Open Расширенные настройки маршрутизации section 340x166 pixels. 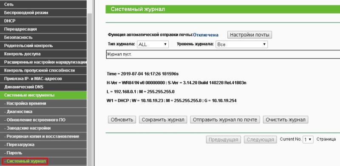point(43,62)
